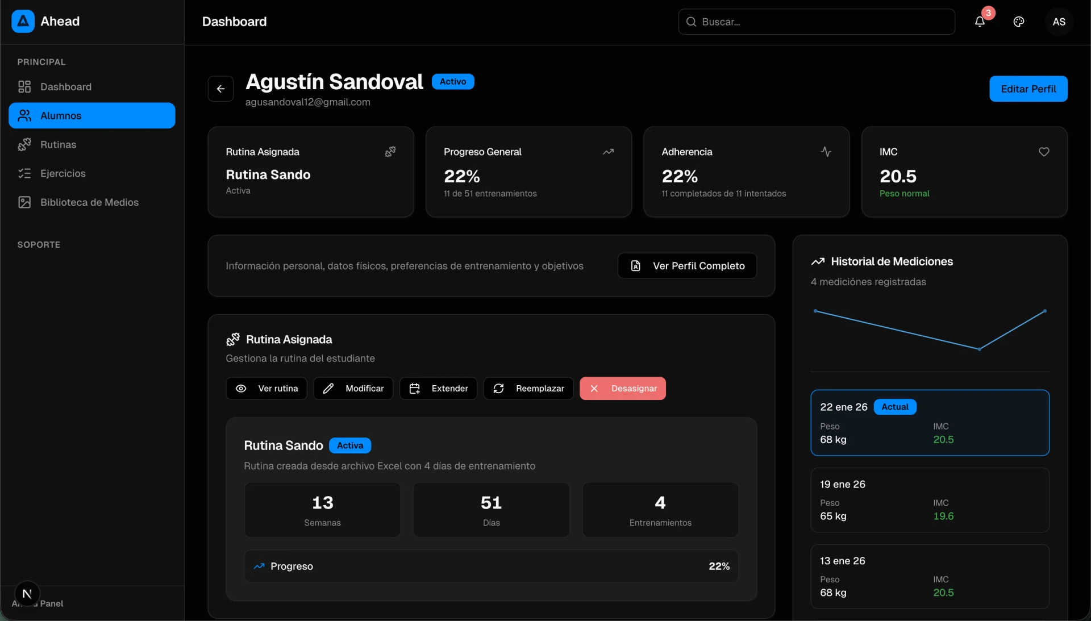This screenshot has height=621, width=1091.
Task: Click the Ejercicios checklist icon
Action: [x=25, y=173]
